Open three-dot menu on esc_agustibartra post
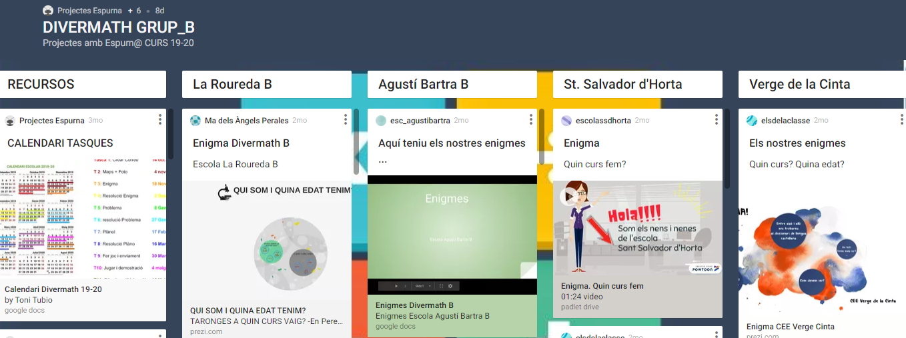This screenshot has height=338, width=906. coord(531,120)
